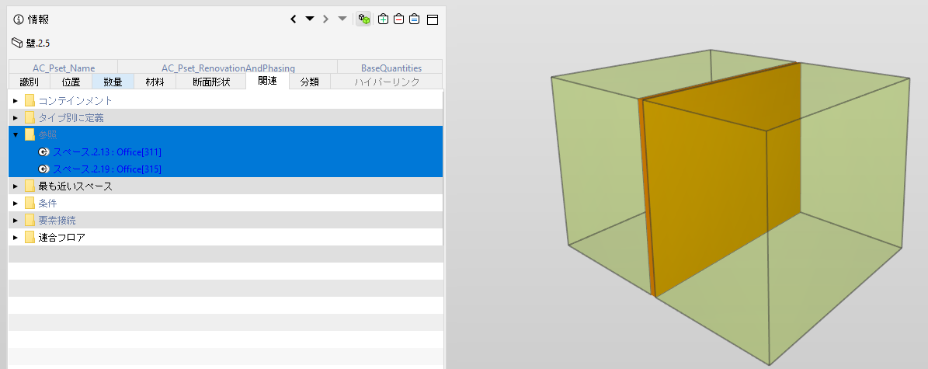Open link スペース.2.13 : Office[311]
Viewport: 928px width, 369px height.
tap(107, 152)
